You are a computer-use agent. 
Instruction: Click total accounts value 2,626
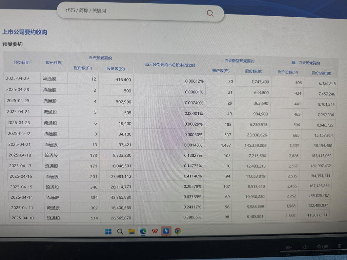[x=293, y=156]
